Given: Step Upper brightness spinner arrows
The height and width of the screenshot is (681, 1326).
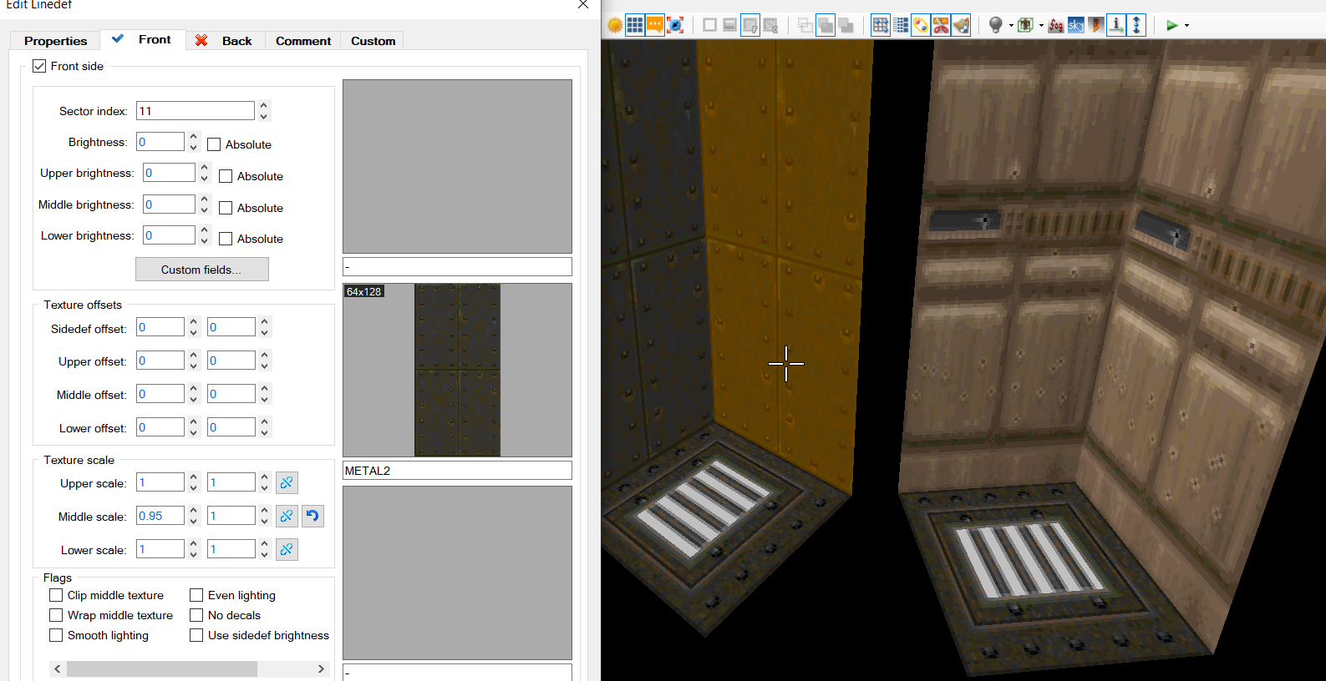Looking at the screenshot, I should [x=205, y=173].
